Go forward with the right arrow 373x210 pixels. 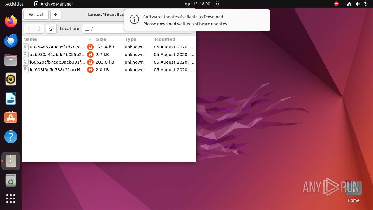[39, 29]
